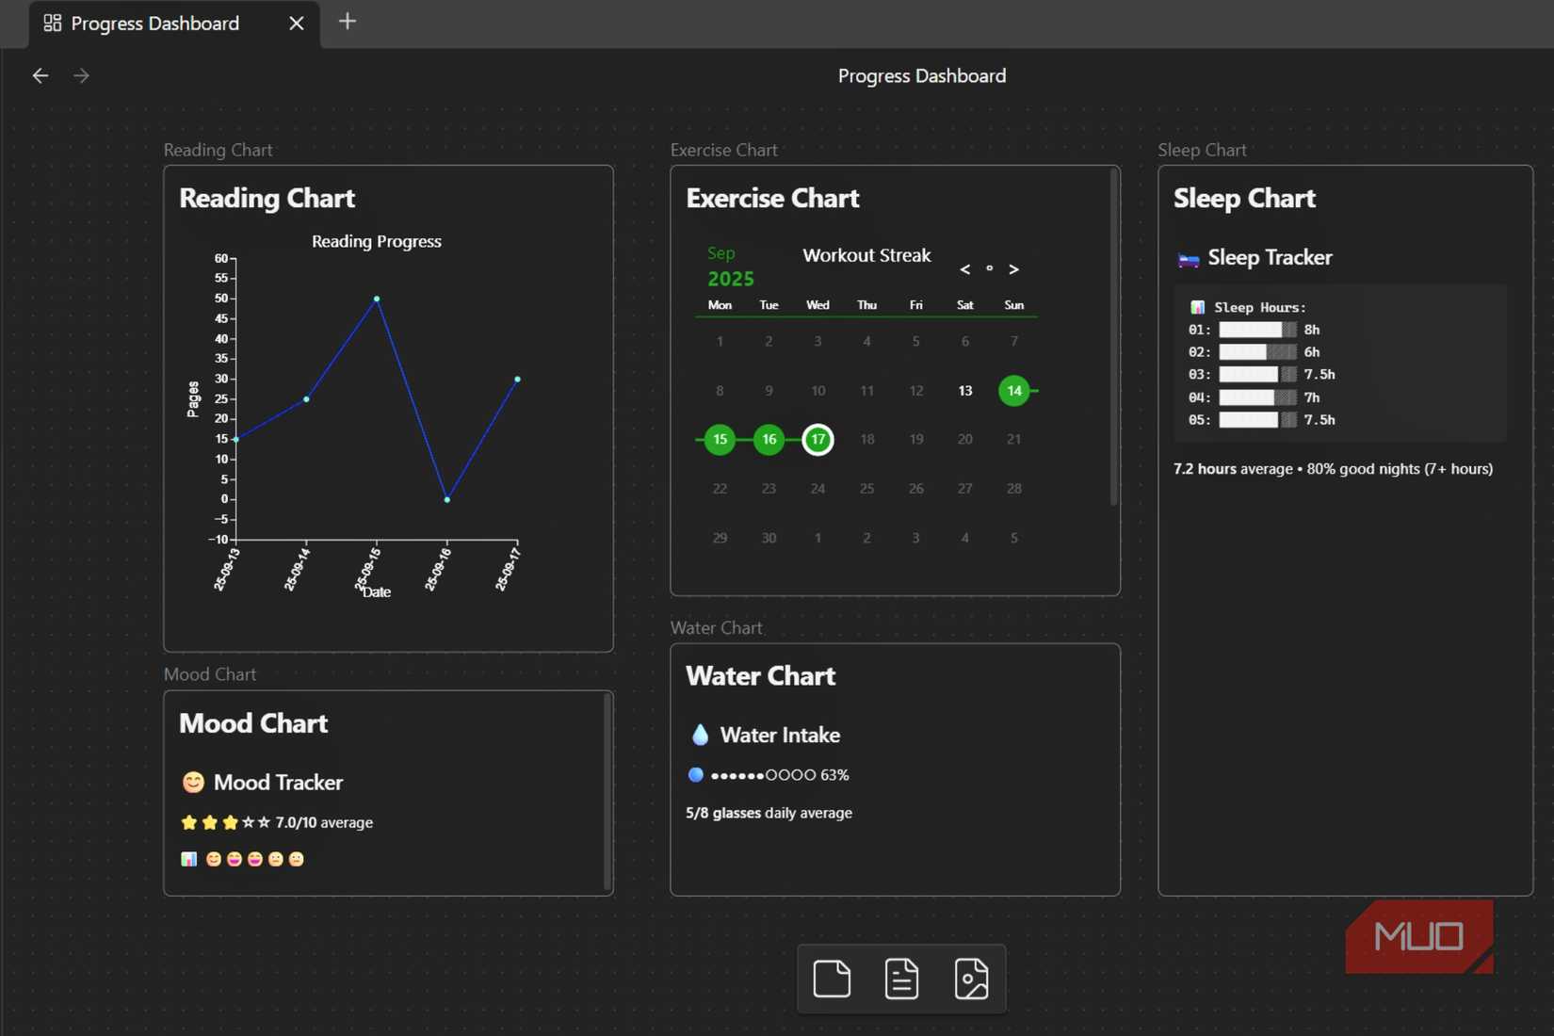Click the Progress Dashboard title in header

922,75
